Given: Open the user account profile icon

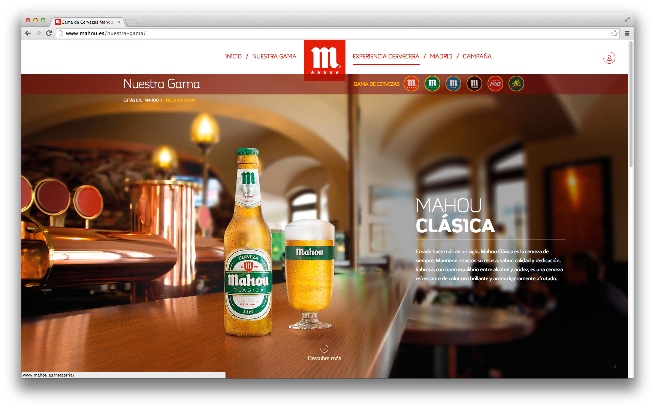Looking at the screenshot, I should point(609,58).
